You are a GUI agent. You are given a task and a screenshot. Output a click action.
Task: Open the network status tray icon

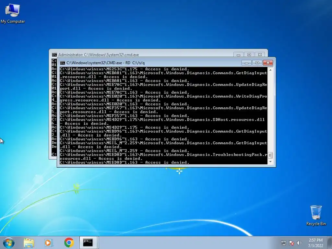click(x=283, y=243)
